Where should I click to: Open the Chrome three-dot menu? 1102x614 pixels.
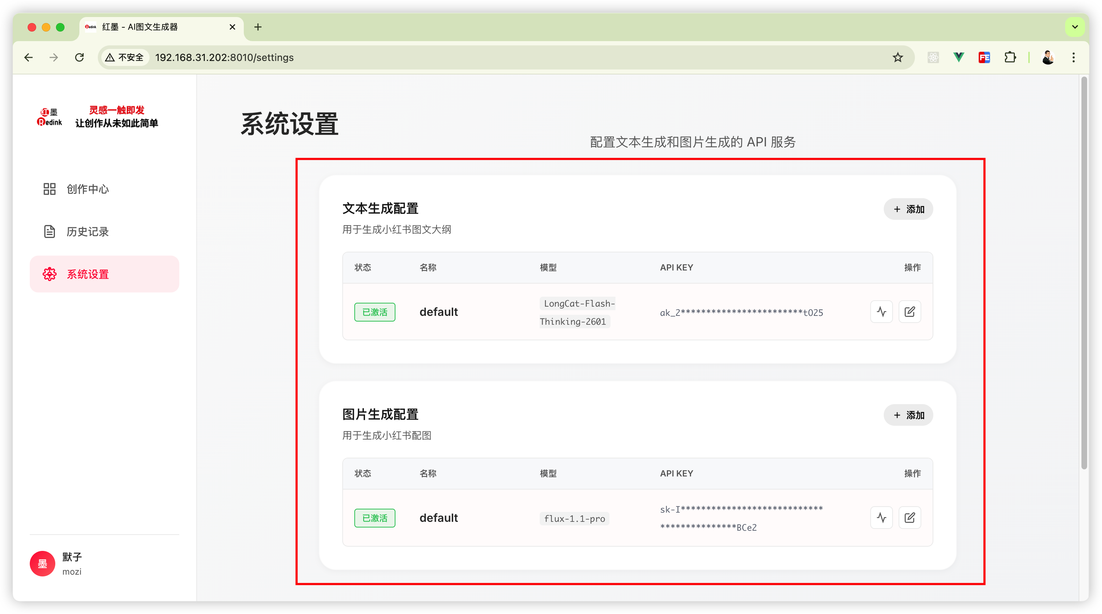tap(1073, 57)
